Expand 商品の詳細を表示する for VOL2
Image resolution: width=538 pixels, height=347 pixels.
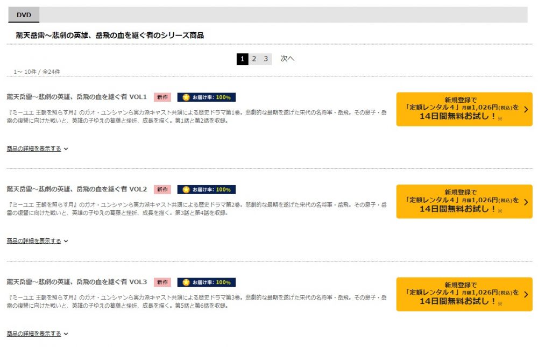click(38, 241)
